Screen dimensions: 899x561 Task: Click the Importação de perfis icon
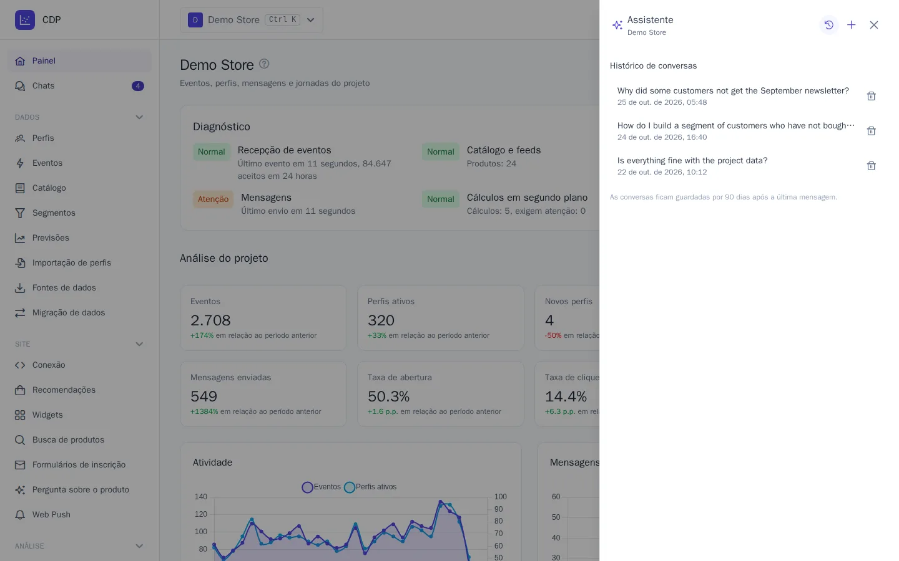20,262
